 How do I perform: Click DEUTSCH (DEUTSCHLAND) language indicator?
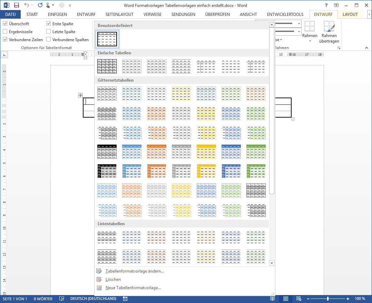coord(93,299)
